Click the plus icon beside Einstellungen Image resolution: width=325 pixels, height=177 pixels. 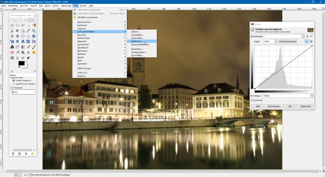click(x=308, y=36)
